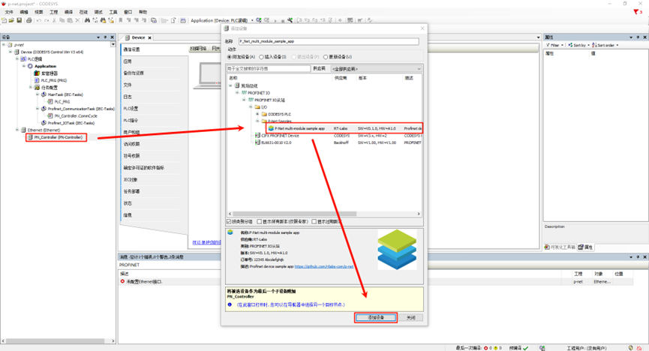Collapse the P-Net Samples folder
The image size is (649, 351).
[x=257, y=121]
